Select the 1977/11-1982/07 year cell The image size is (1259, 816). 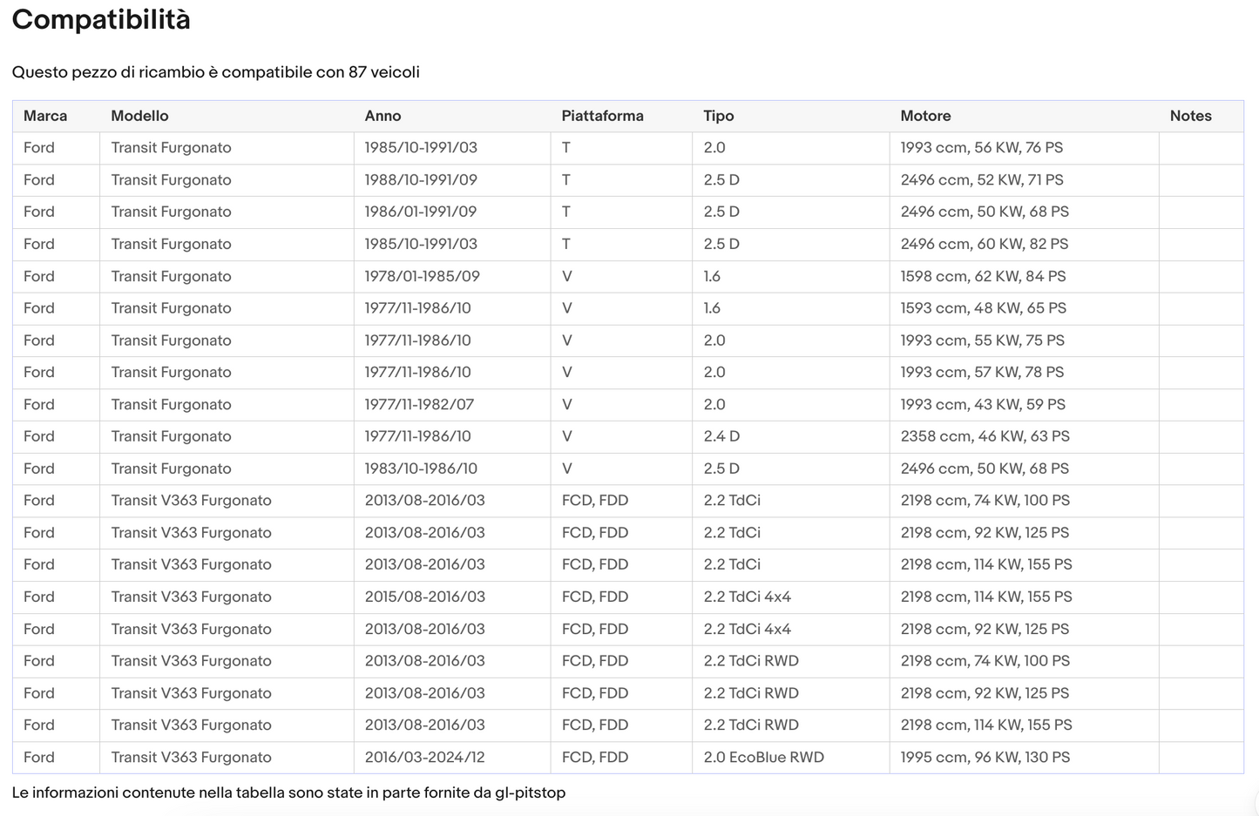click(x=452, y=404)
